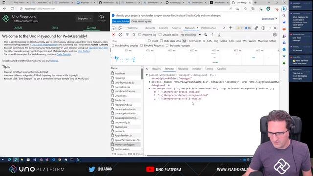
Task: Click Set root folder button
Action: pos(120,22)
